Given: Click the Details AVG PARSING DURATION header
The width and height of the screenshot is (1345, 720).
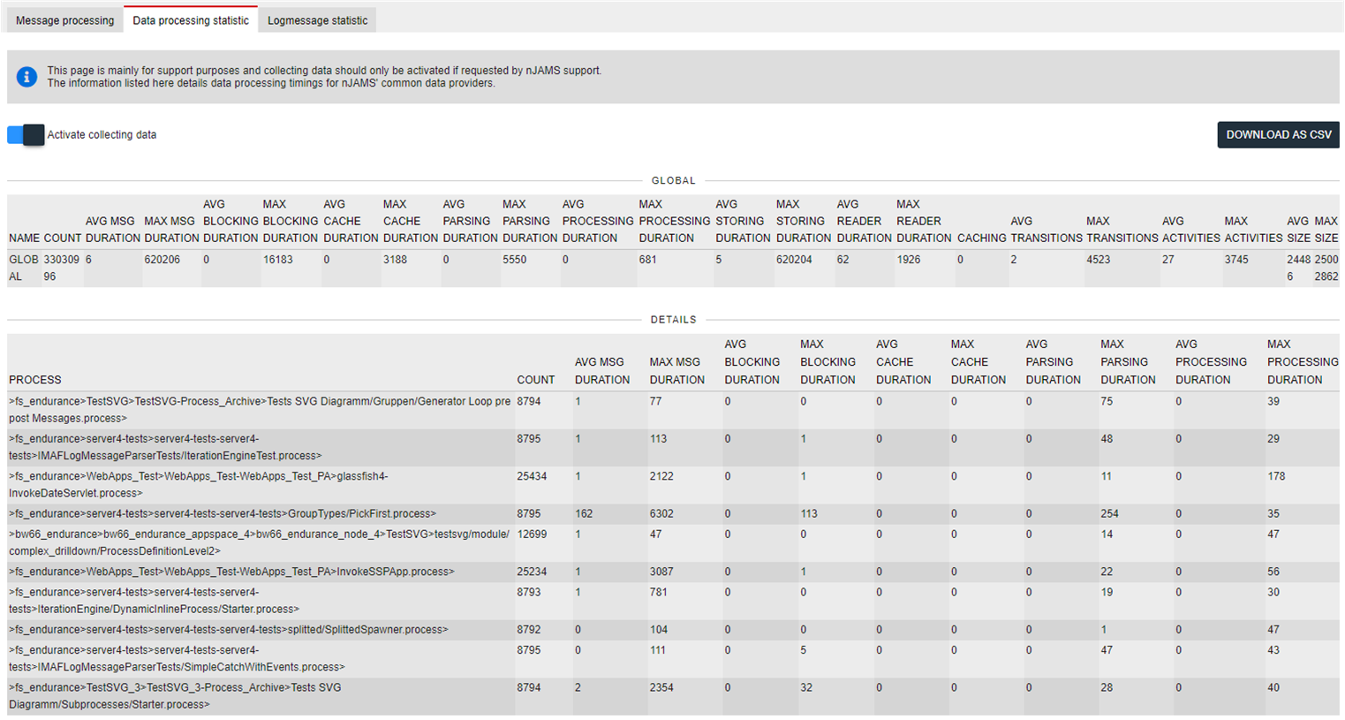Looking at the screenshot, I should click(1054, 362).
